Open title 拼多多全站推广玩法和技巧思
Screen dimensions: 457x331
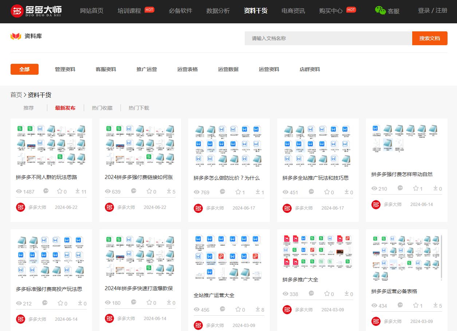[x=316, y=178]
